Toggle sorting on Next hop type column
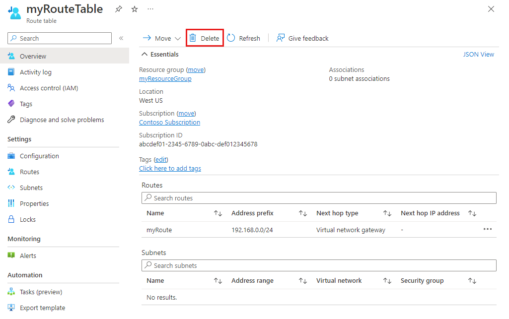The image size is (509, 319). 387,213
